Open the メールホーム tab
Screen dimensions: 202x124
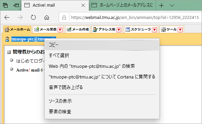pyautogui.click(x=17, y=30)
